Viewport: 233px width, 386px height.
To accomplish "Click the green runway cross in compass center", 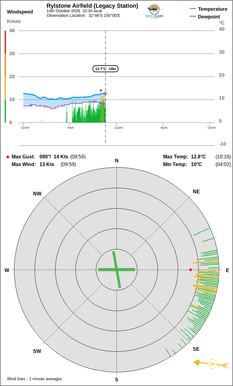I will point(116,270).
